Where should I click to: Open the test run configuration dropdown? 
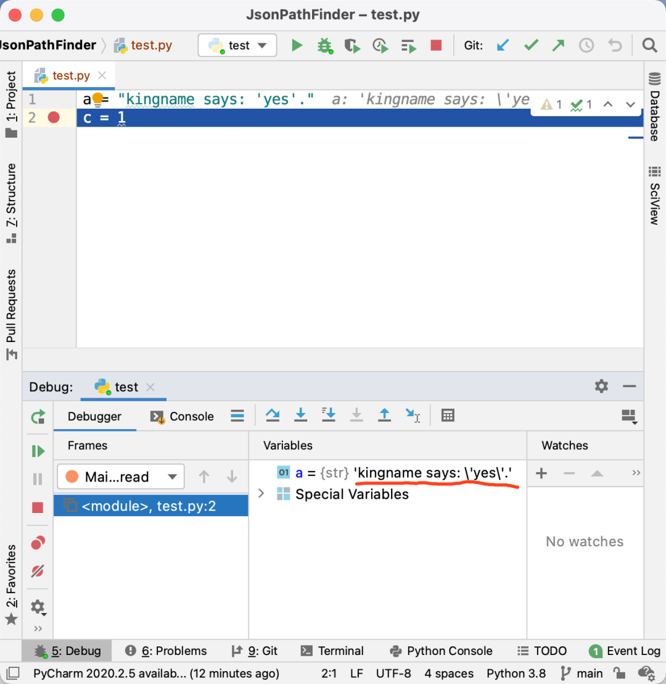click(237, 45)
